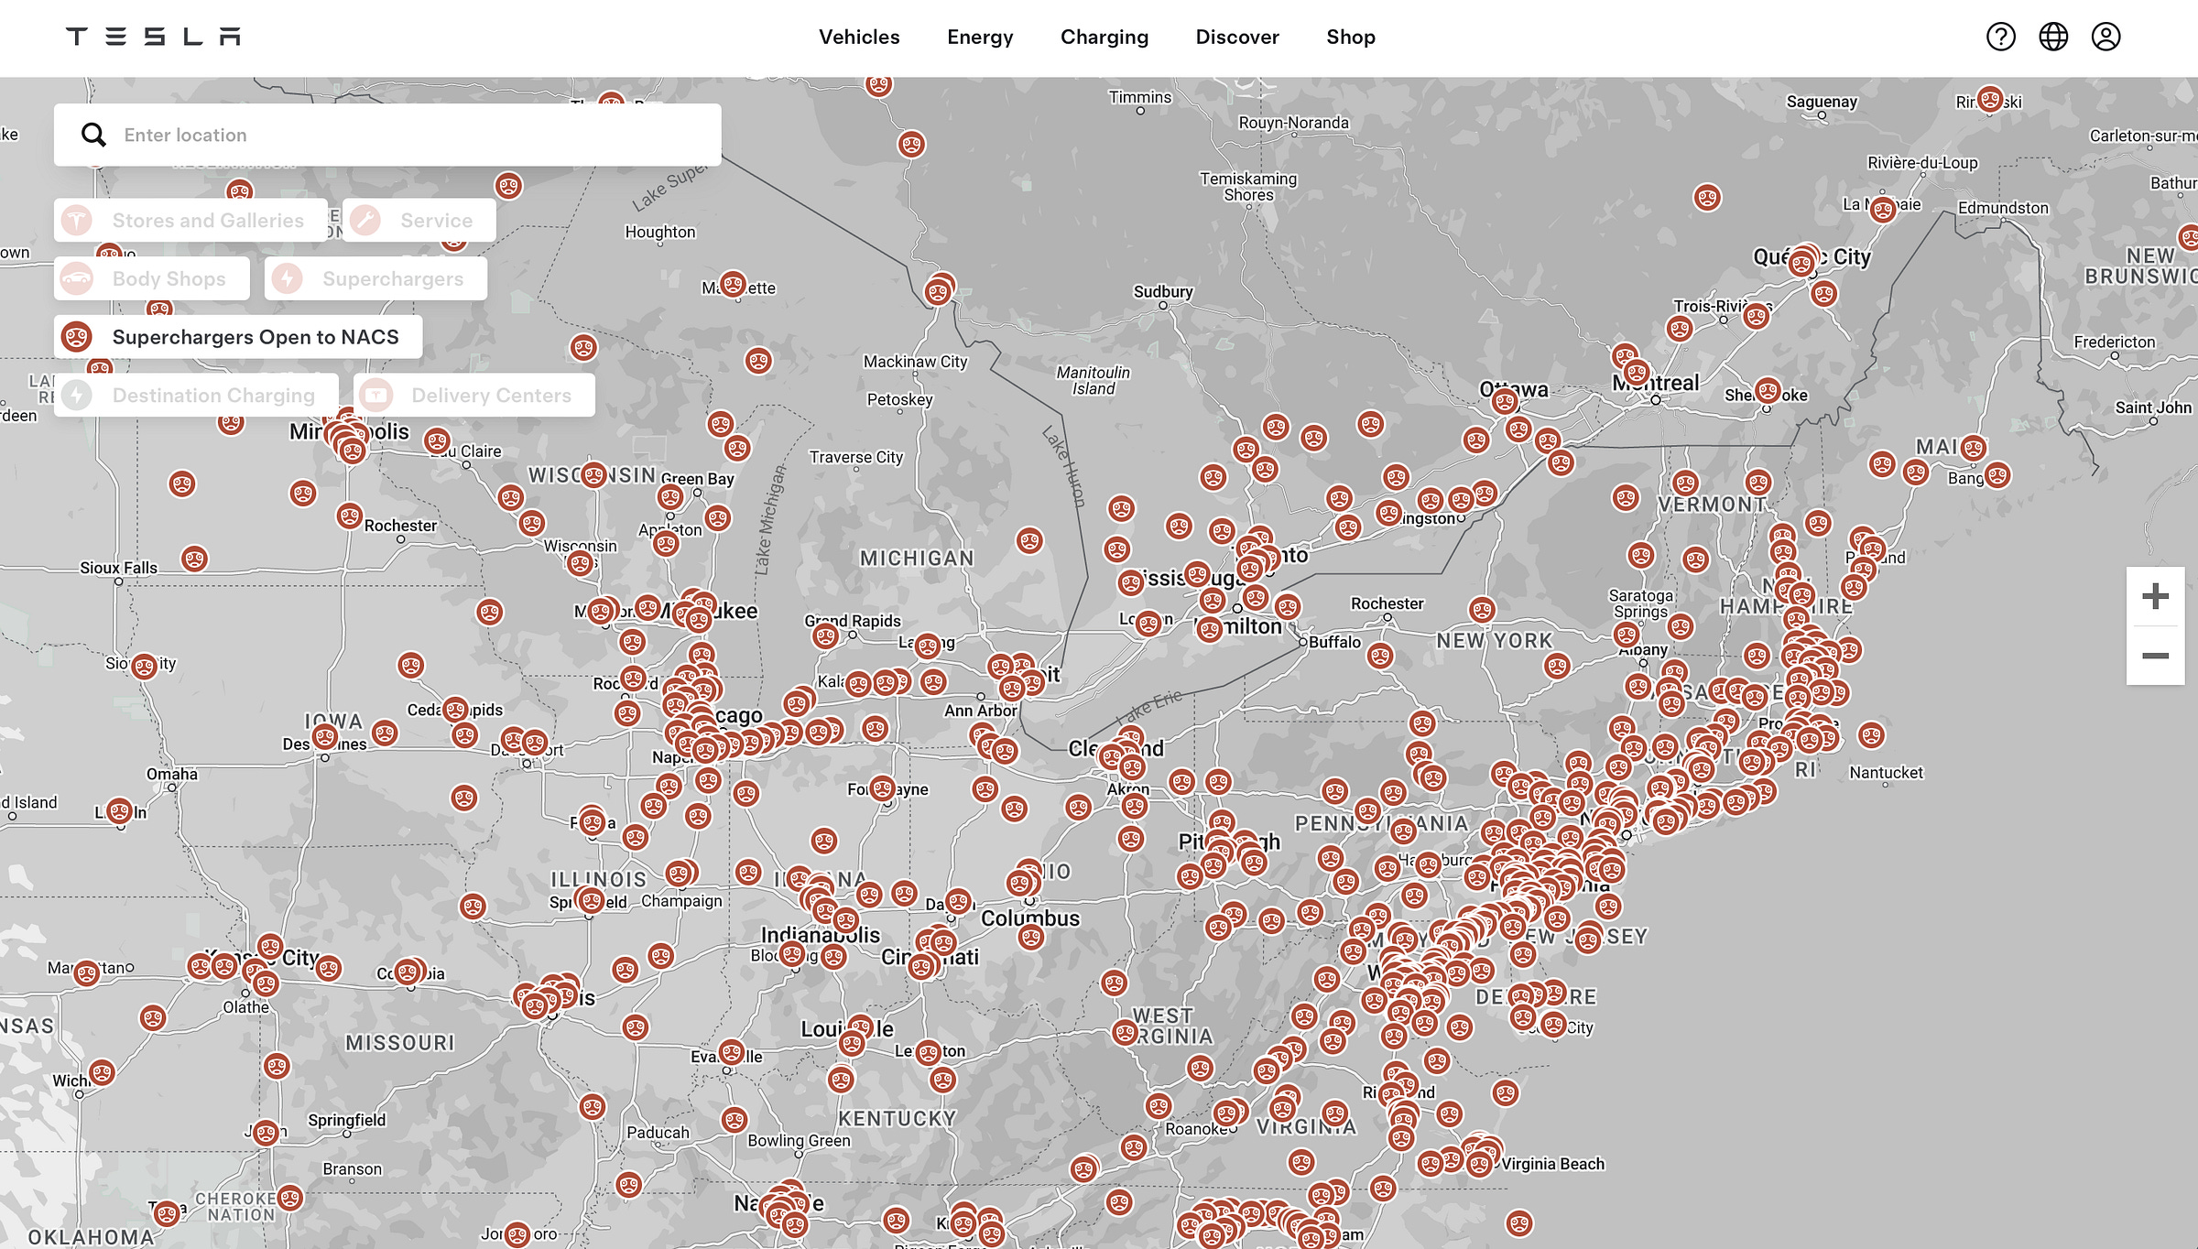The width and height of the screenshot is (2198, 1249).
Task: Click the search magnifier icon
Action: tap(93, 135)
